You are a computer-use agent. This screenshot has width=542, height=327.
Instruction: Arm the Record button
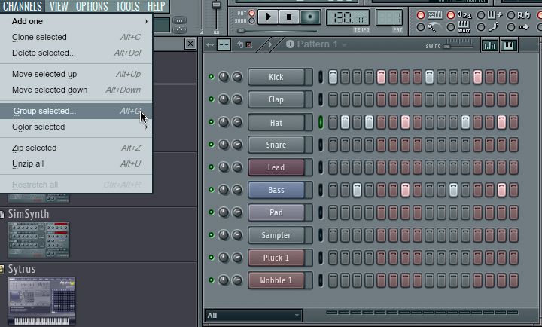pos(310,17)
